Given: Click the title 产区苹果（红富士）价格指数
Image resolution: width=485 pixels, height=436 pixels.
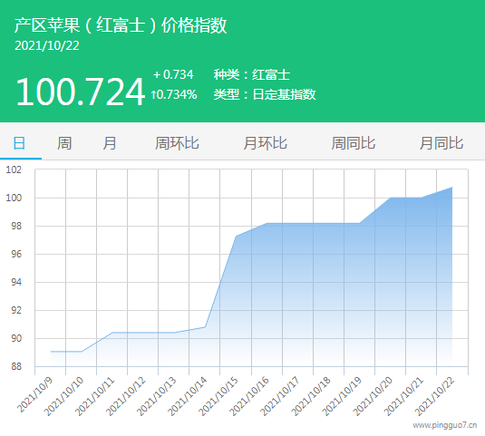Looking at the screenshot, I should coord(121,25).
